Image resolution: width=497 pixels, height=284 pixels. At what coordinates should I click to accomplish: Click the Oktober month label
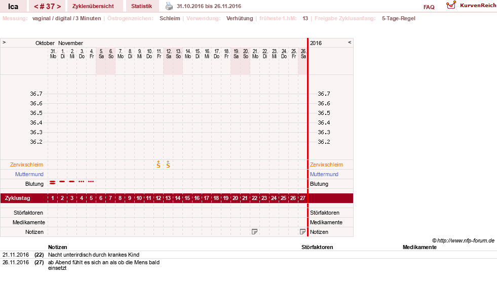pyautogui.click(x=45, y=43)
